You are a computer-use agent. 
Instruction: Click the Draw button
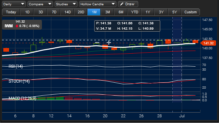pyautogui.click(x=128, y=4)
